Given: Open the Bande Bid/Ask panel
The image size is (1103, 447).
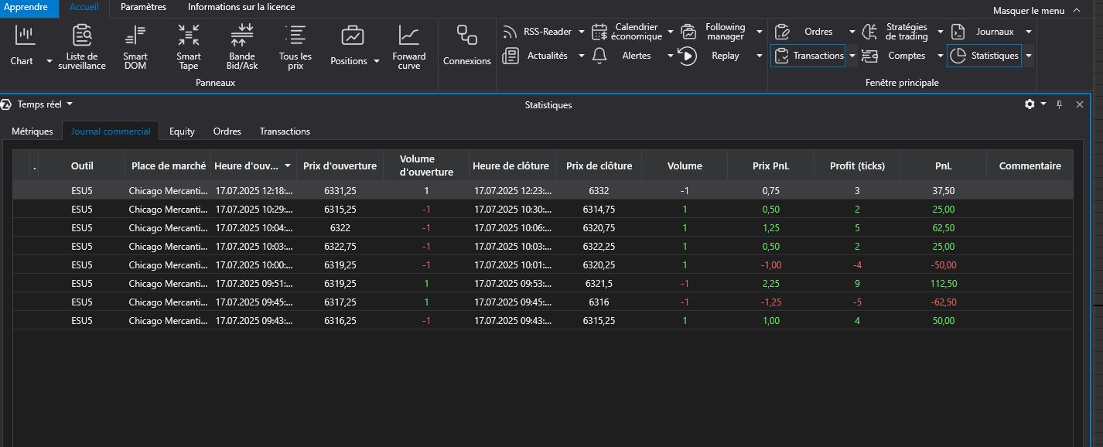Looking at the screenshot, I should pos(241,46).
